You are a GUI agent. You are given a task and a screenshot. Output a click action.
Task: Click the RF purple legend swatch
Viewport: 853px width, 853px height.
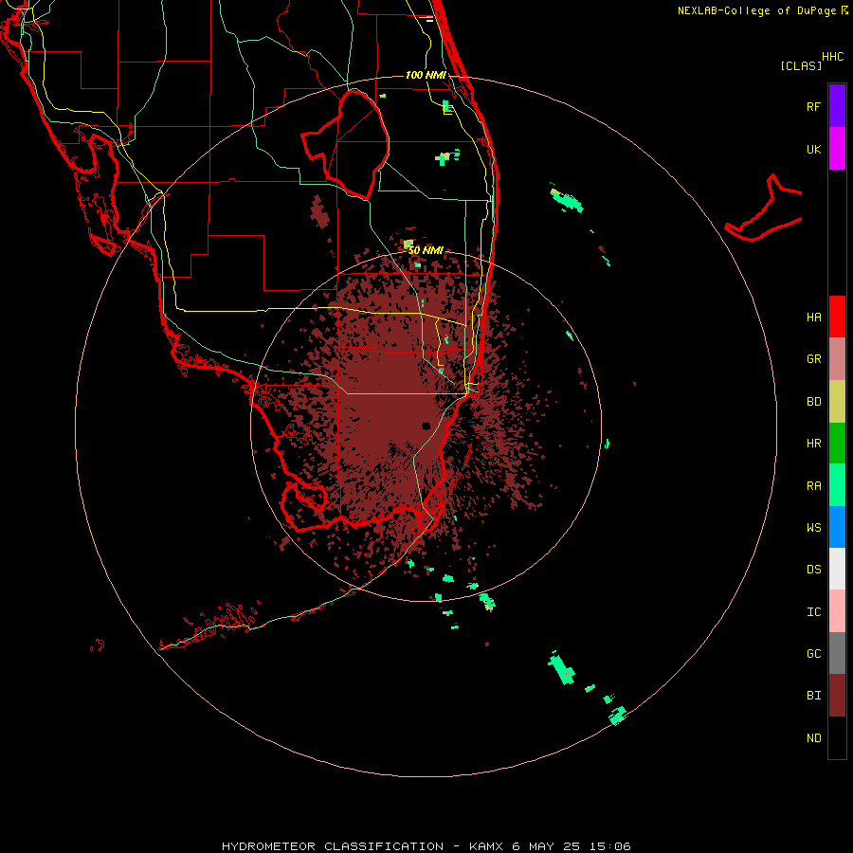tap(837, 106)
